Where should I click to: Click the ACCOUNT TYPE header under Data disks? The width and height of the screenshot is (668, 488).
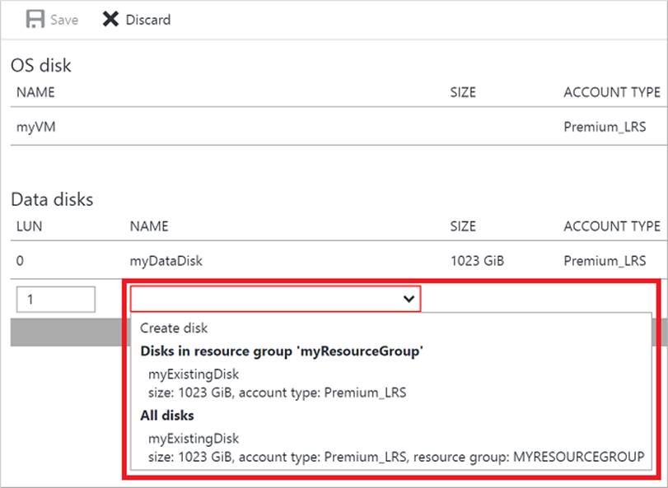(x=611, y=226)
